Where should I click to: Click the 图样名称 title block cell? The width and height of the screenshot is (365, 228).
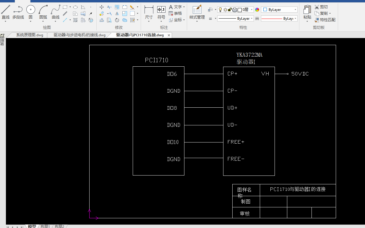tap(246, 190)
